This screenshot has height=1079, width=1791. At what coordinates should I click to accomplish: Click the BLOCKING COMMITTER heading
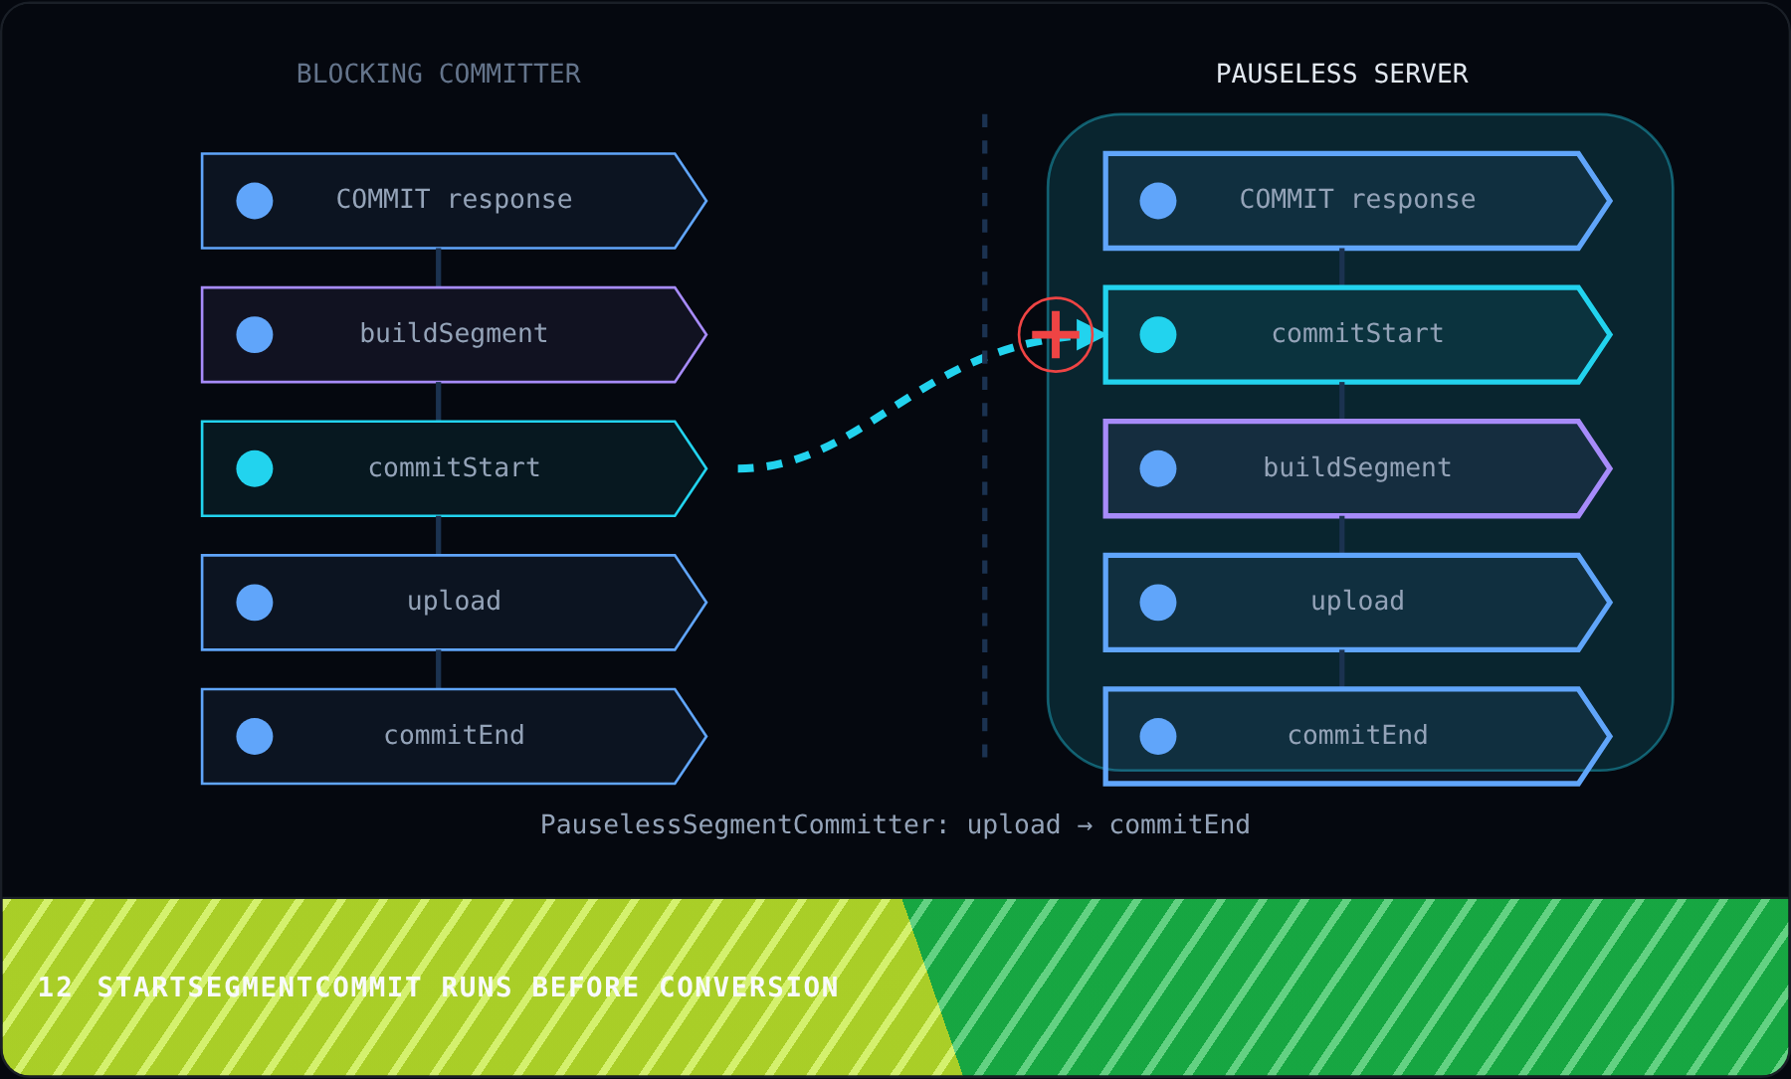coord(439,74)
